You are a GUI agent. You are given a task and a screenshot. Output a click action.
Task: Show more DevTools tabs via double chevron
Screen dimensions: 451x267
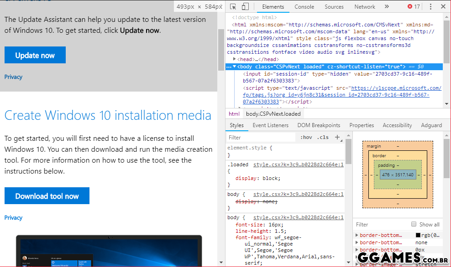click(387, 7)
